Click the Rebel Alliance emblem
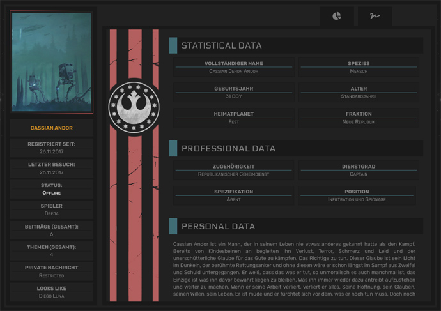 pos(133,106)
